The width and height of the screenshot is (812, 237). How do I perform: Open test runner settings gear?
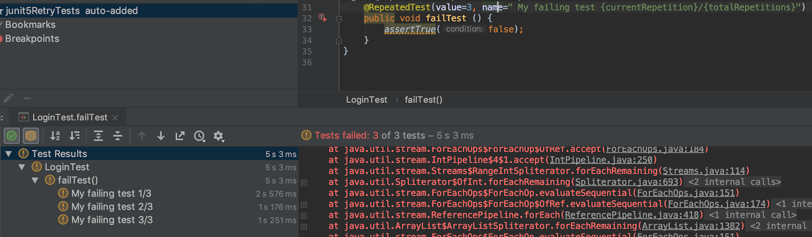coord(219,136)
